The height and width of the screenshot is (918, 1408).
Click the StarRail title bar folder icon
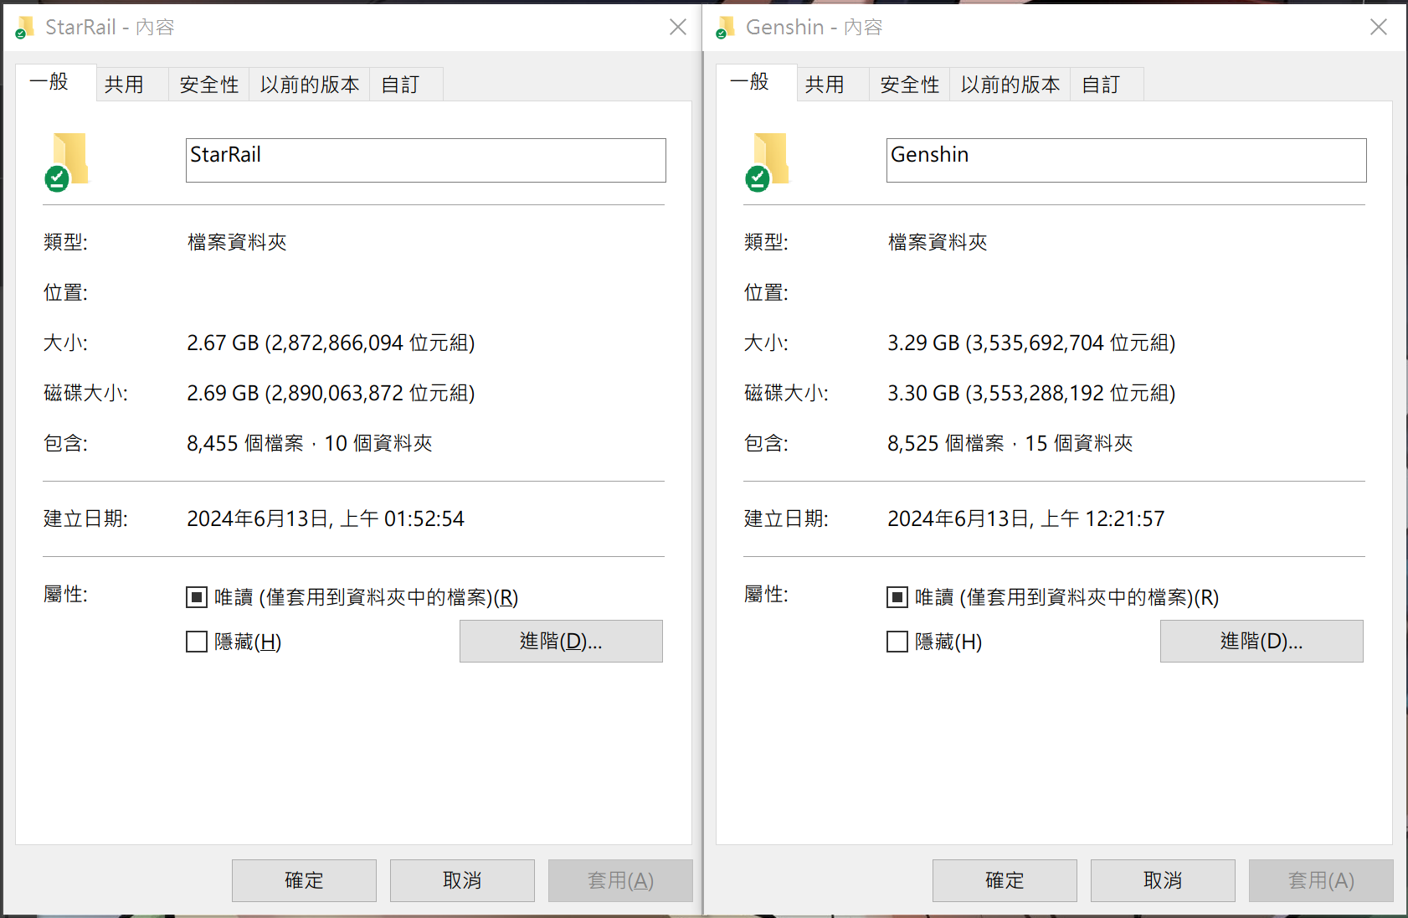point(24,28)
